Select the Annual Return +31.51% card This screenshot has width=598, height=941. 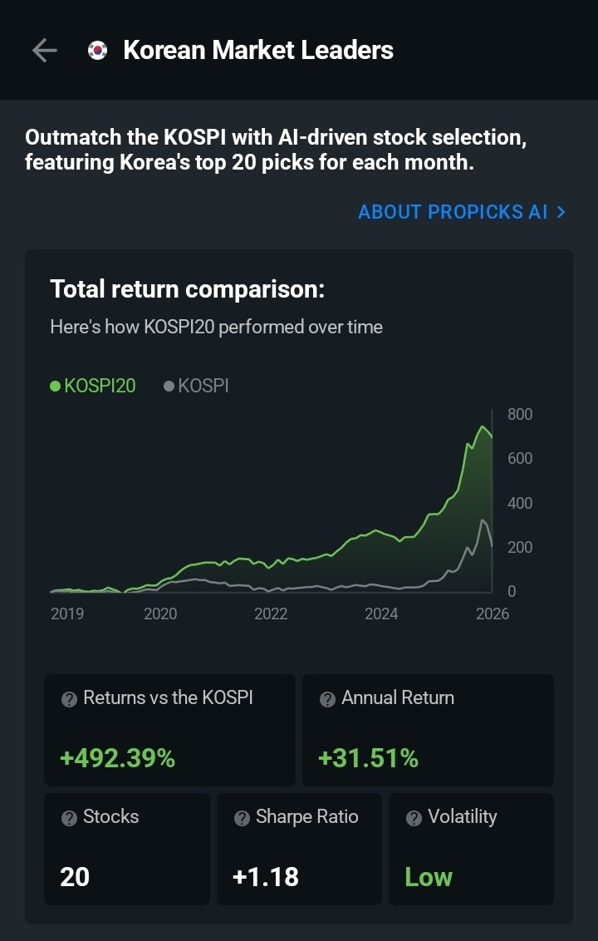click(428, 730)
